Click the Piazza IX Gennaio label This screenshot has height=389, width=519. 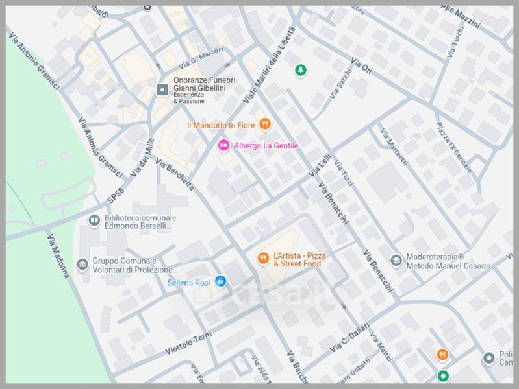(454, 147)
